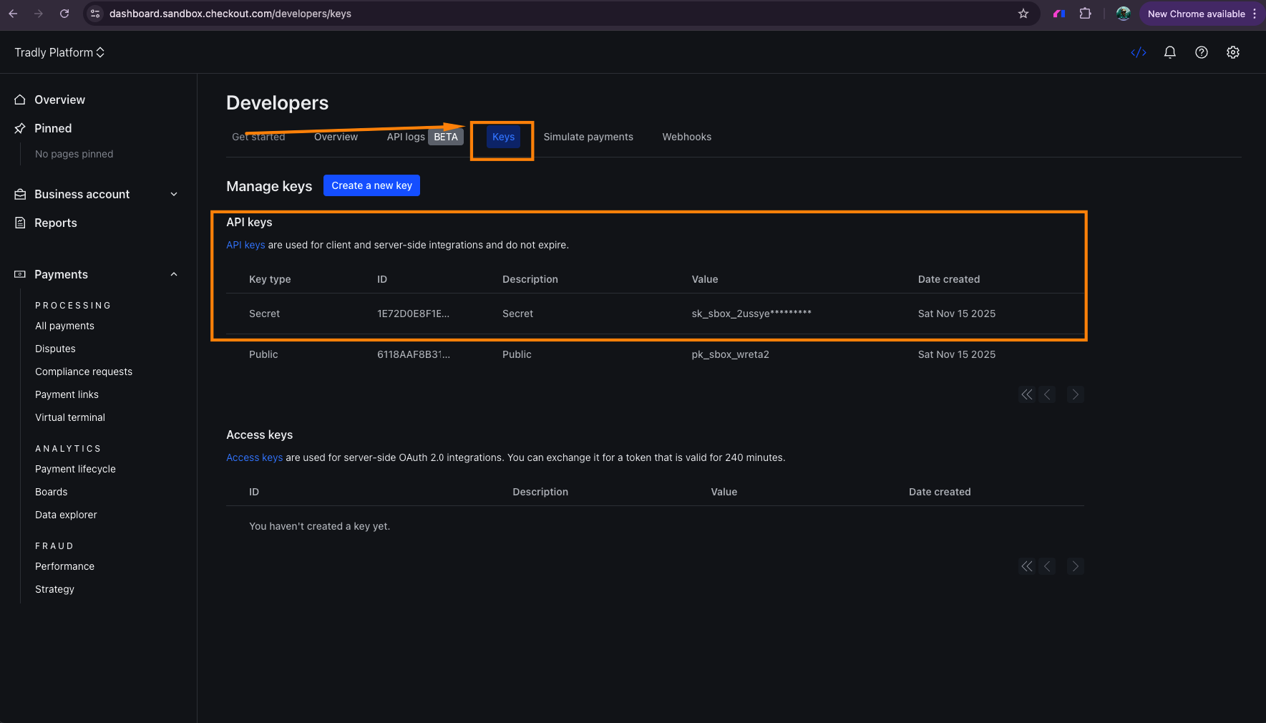Click the notifications bell icon

tap(1169, 52)
